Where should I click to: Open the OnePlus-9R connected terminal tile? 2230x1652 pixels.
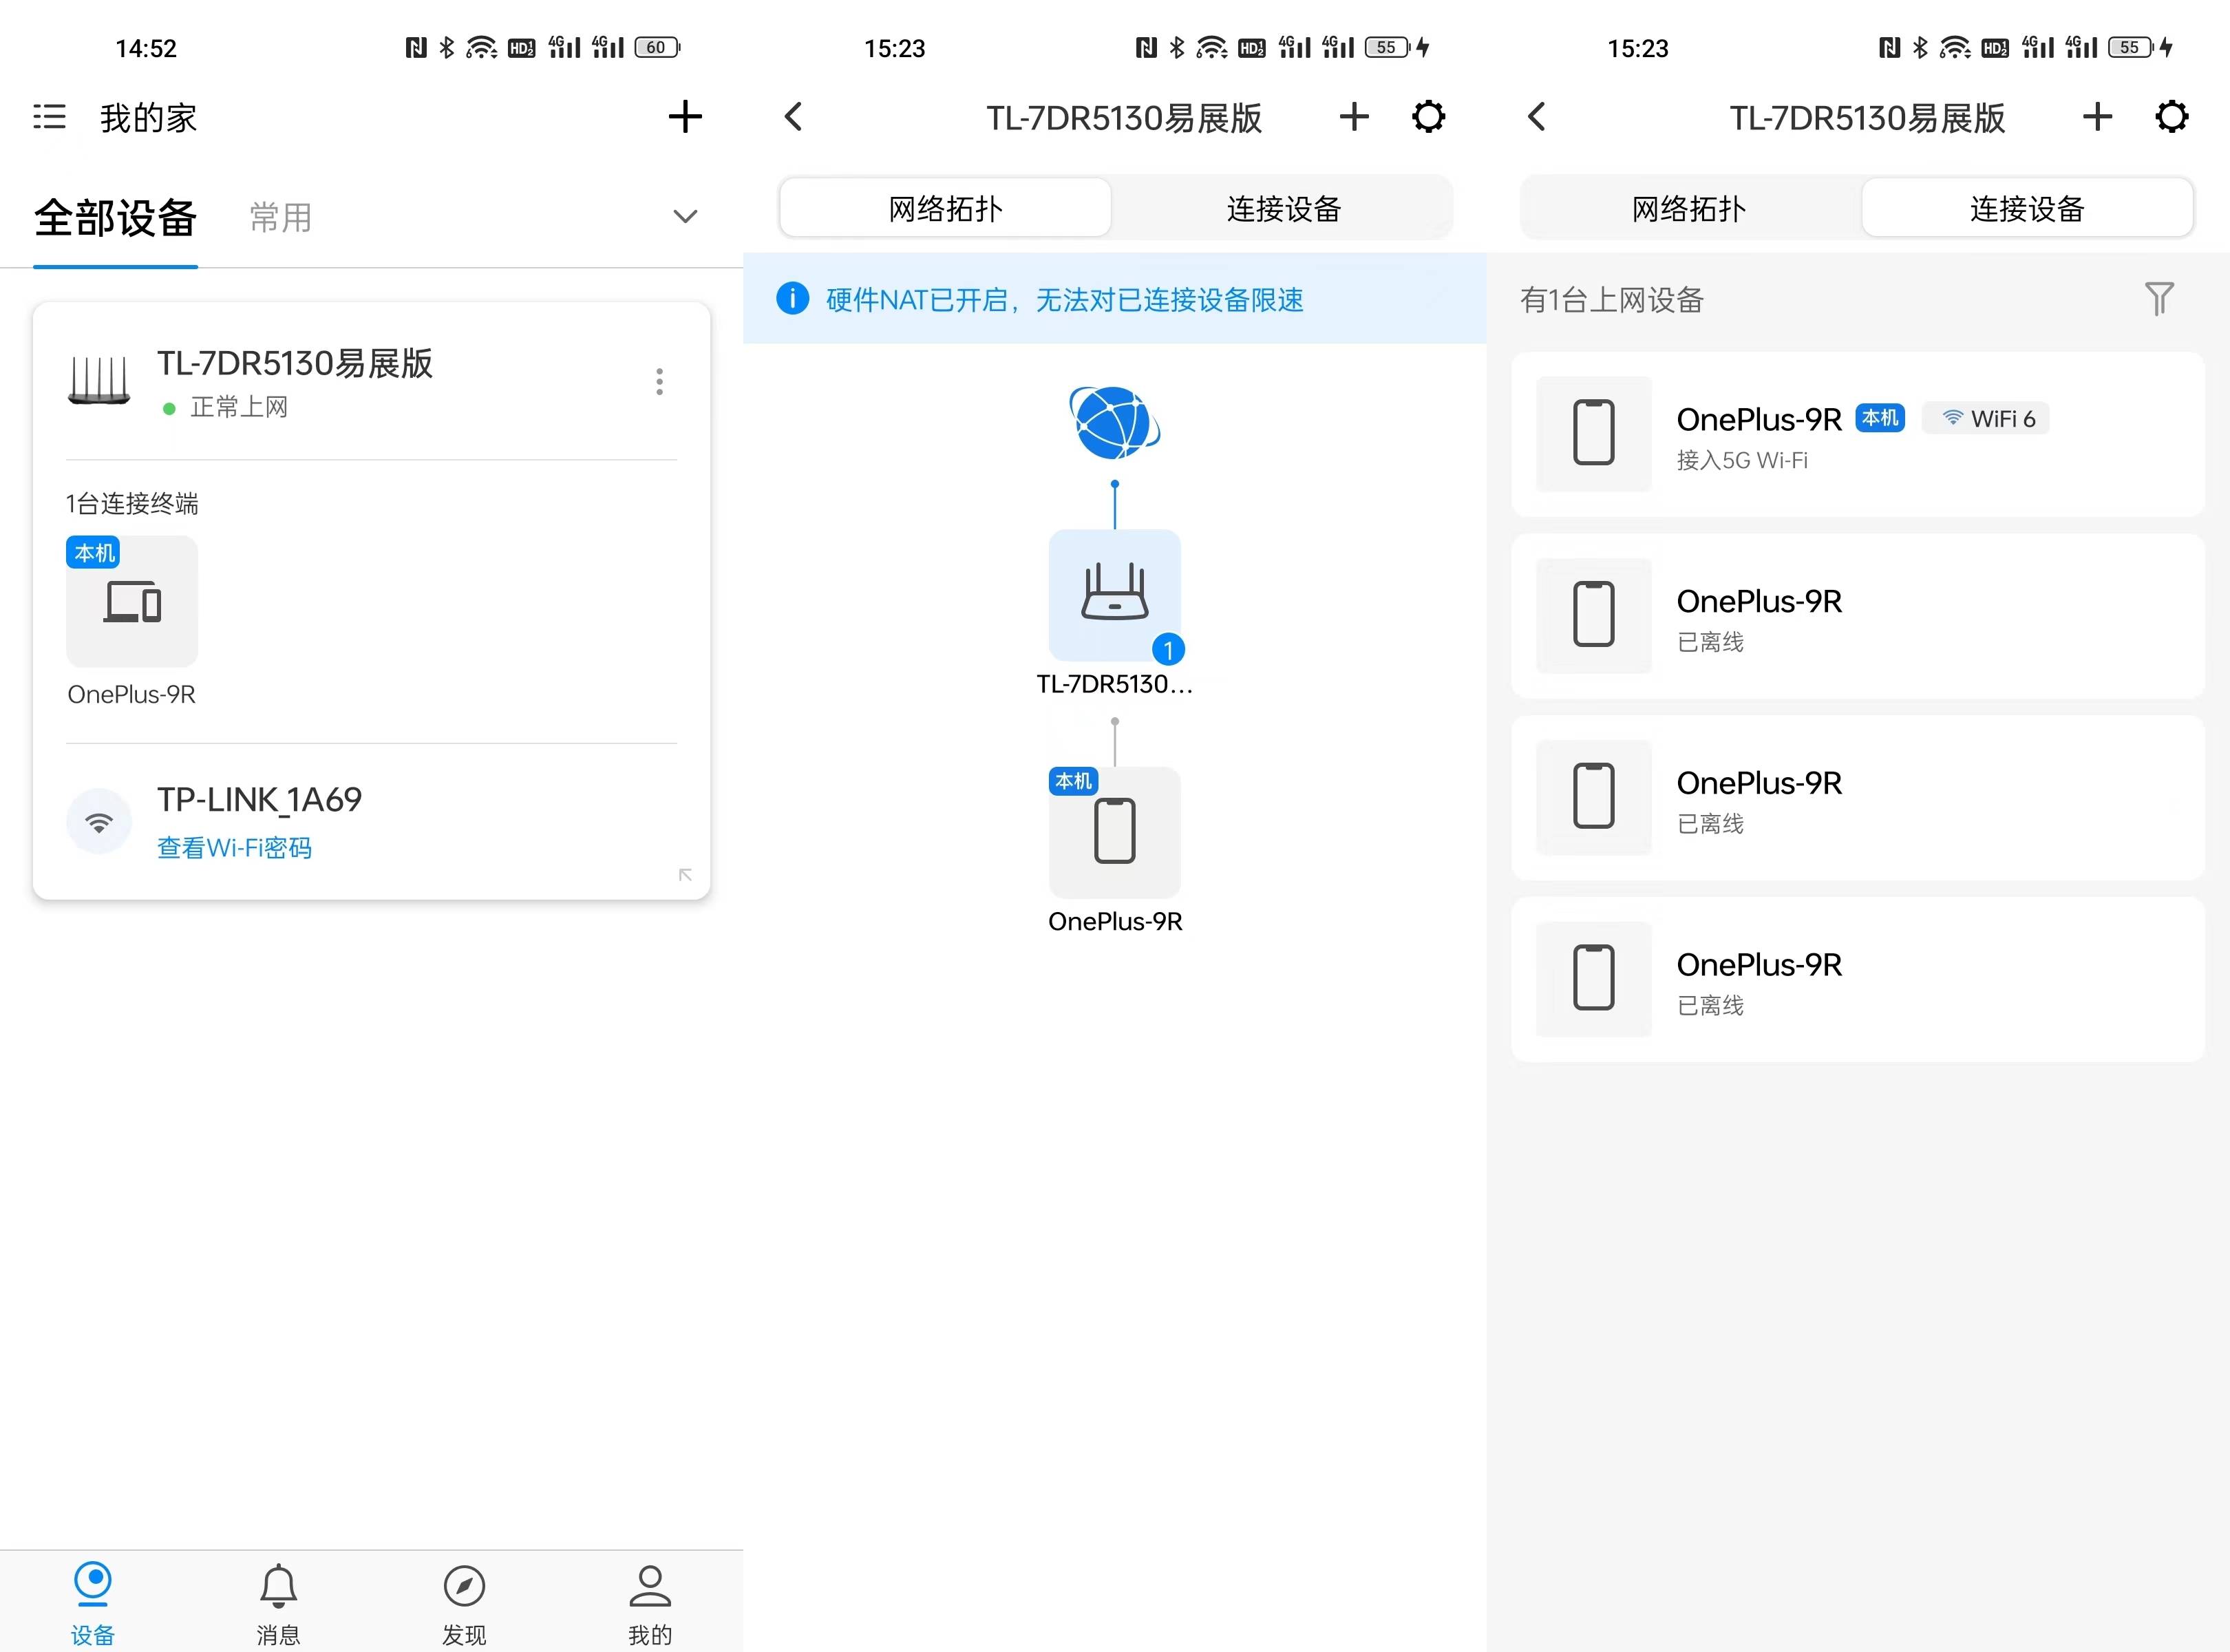coord(132,601)
